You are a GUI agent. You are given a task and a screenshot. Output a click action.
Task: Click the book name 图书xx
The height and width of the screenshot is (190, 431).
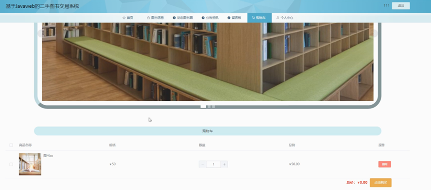pos(48,156)
